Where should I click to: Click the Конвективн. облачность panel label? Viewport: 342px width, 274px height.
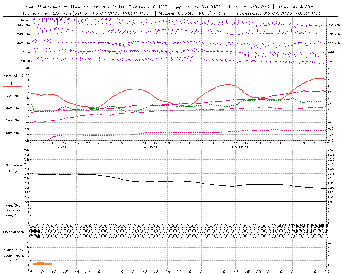14,253
